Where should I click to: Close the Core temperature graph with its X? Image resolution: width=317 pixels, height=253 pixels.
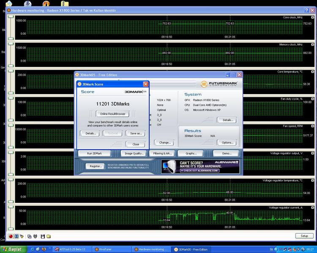[312, 72]
